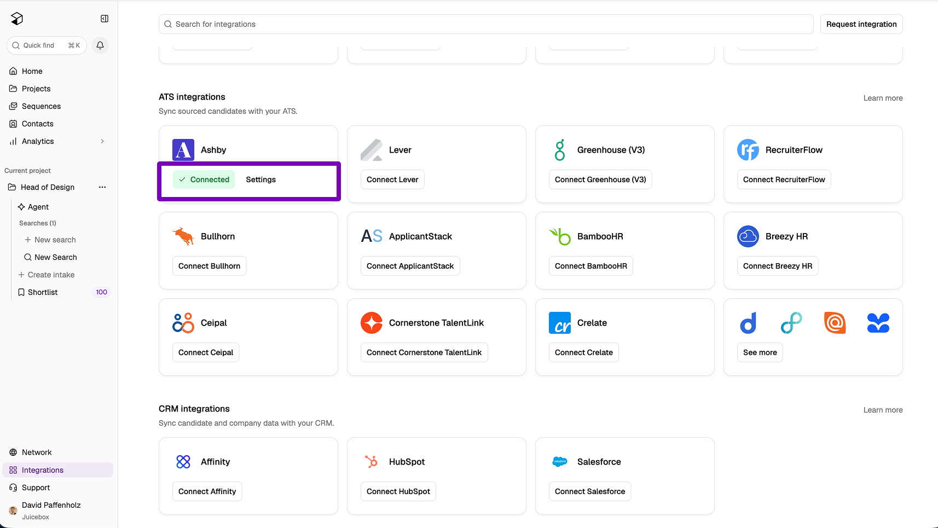Open the Quick find search box
This screenshot has width=938, height=528.
(47, 45)
